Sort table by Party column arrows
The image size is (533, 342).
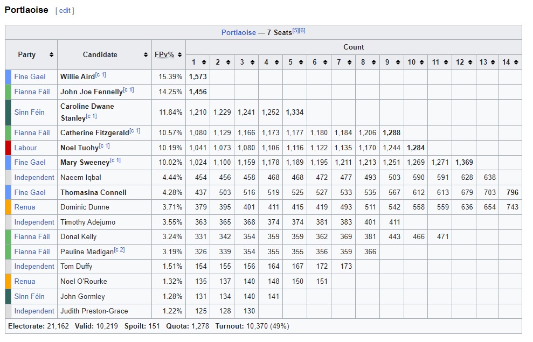[51, 55]
